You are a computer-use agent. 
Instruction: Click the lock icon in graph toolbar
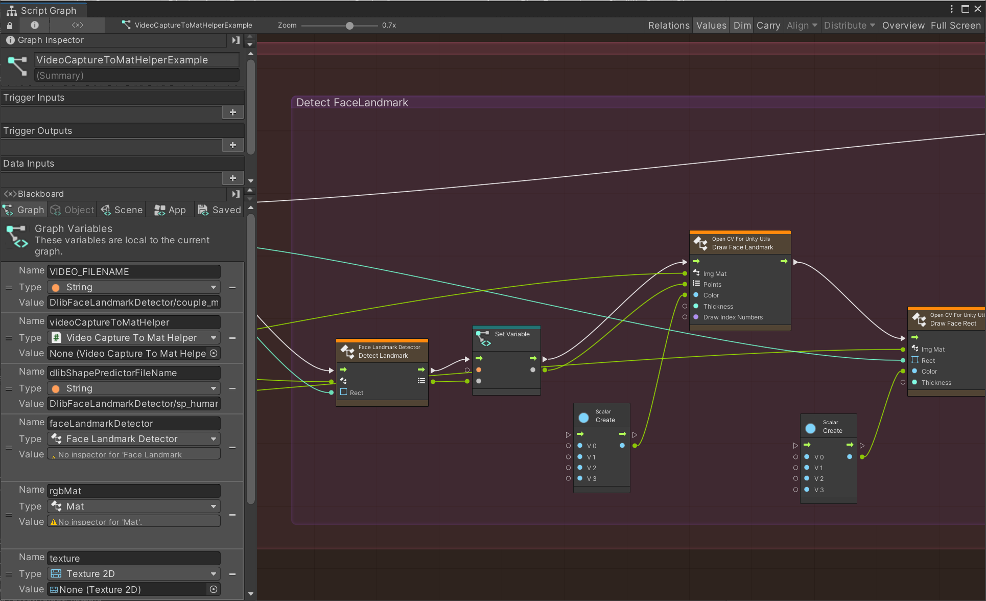click(10, 25)
